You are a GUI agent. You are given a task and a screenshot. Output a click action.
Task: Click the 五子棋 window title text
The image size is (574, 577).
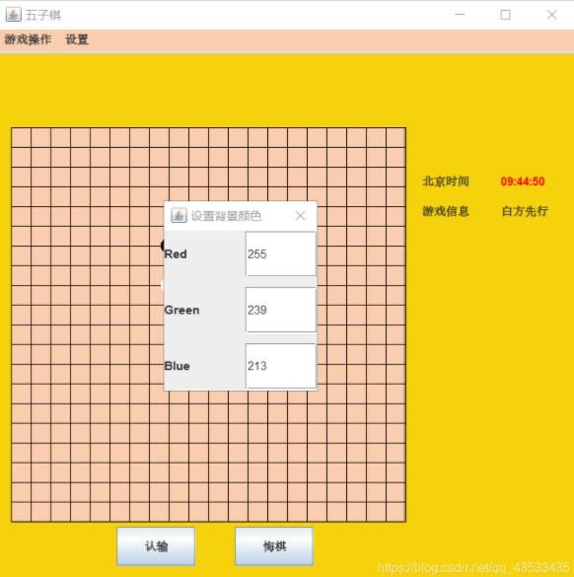click(x=43, y=15)
